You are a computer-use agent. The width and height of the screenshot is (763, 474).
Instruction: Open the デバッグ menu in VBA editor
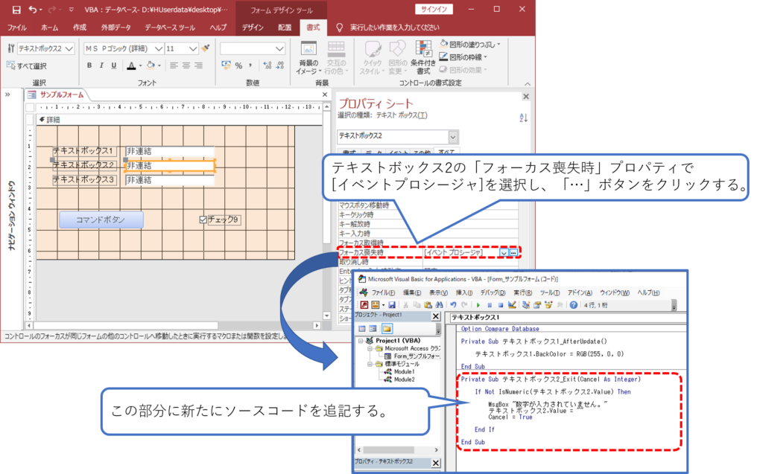point(493,292)
